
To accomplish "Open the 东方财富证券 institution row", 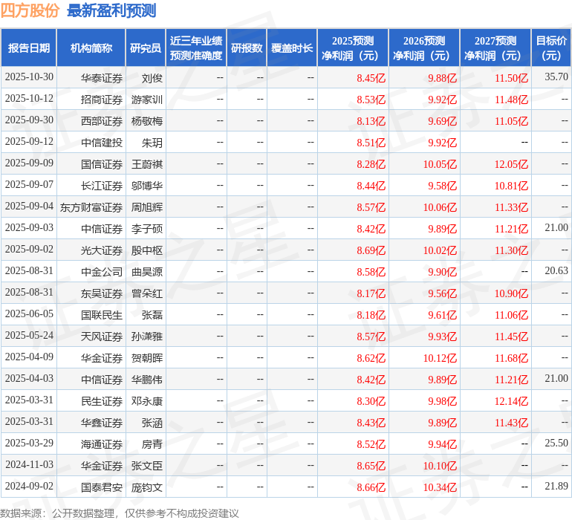I will [x=91, y=207].
